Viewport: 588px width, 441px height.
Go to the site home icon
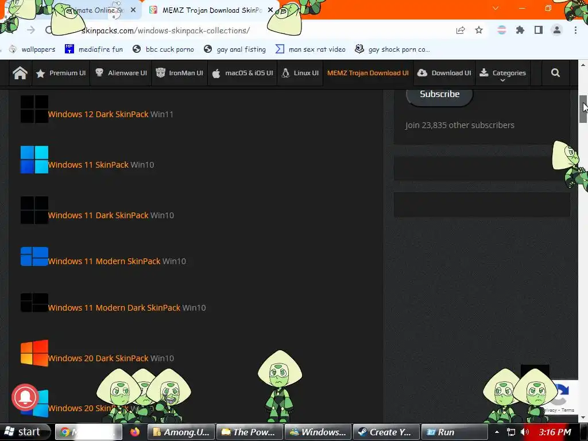tap(20, 73)
